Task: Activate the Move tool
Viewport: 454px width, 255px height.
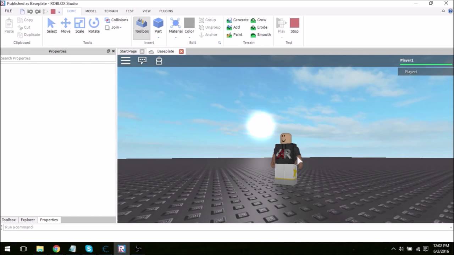Action: [x=66, y=25]
